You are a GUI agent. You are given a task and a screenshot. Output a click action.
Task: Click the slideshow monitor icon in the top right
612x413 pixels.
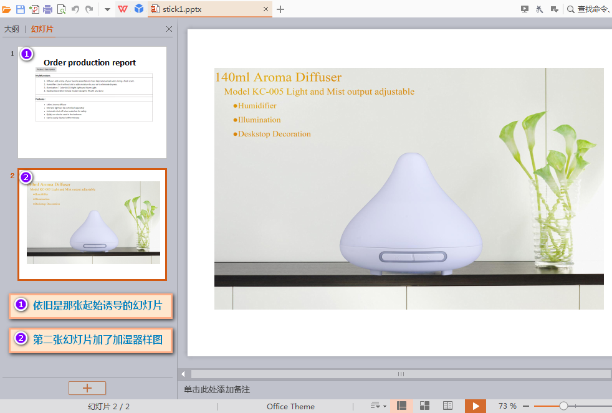pyautogui.click(x=525, y=9)
